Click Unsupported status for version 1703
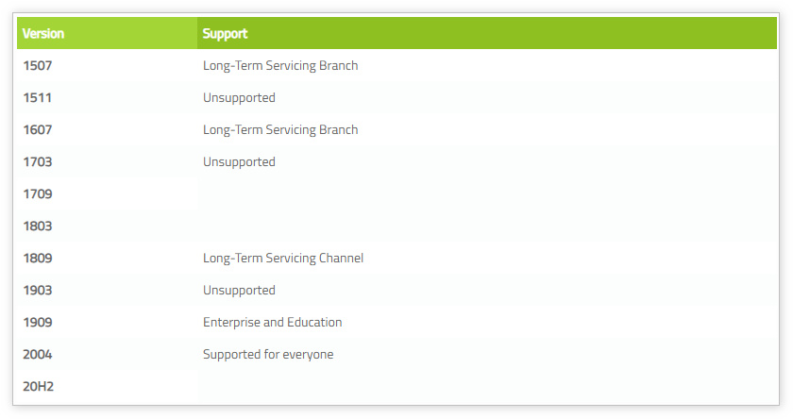The width and height of the screenshot is (793, 419). pyautogui.click(x=239, y=162)
